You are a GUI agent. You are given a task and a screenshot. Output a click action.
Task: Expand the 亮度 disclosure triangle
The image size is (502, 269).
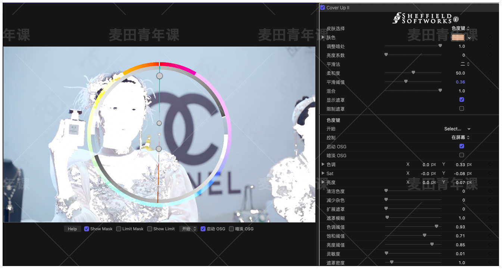pyautogui.click(x=323, y=182)
